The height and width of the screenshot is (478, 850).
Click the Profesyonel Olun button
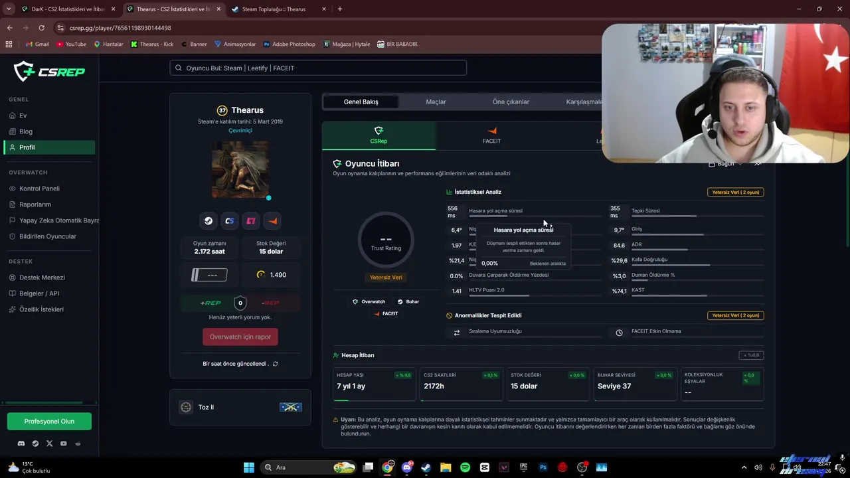point(49,422)
